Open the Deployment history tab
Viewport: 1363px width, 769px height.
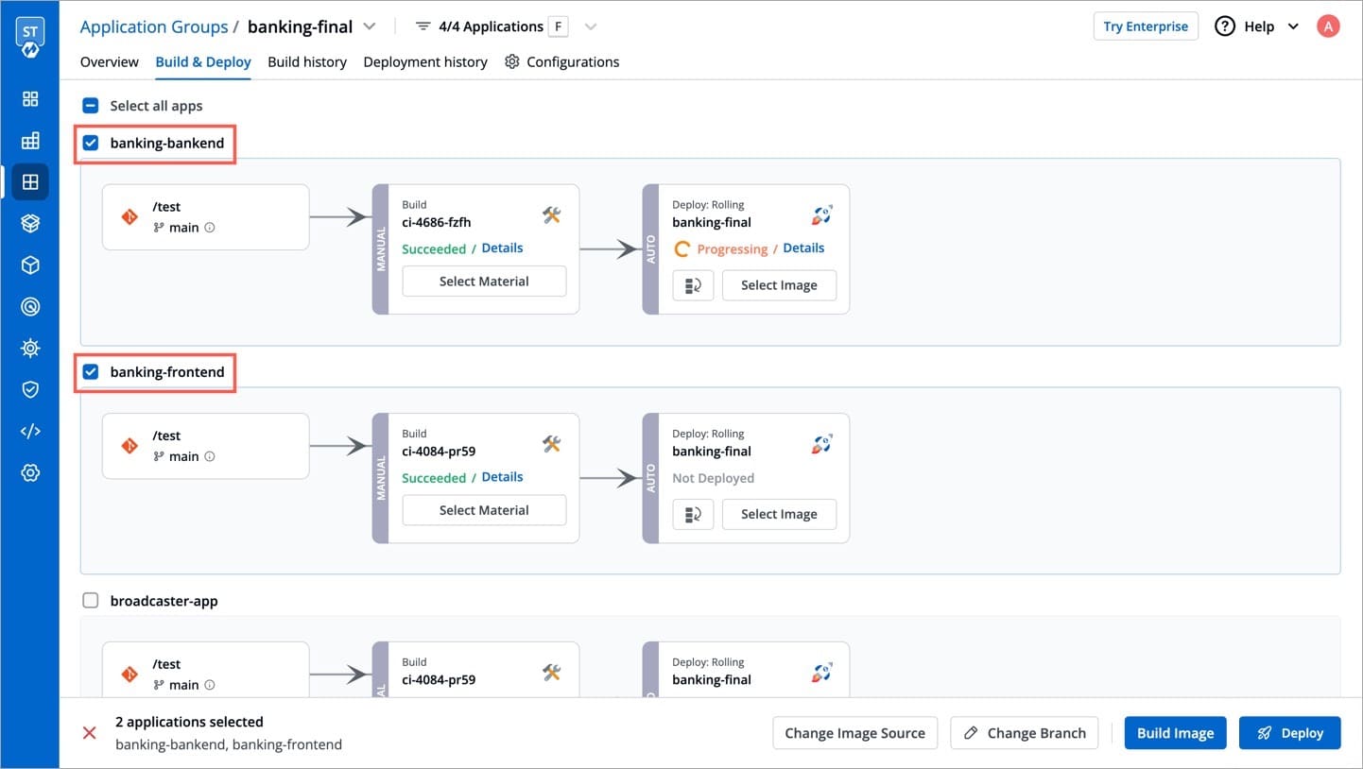(425, 62)
